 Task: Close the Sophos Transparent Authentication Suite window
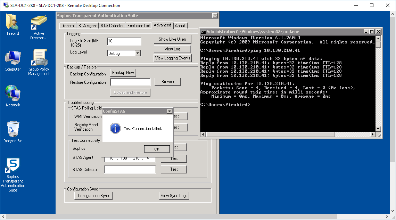click(215, 16)
